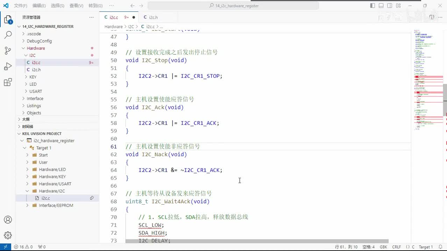Switch to the i2c.c editor tab
The height and width of the screenshot is (251, 447).
119,17
